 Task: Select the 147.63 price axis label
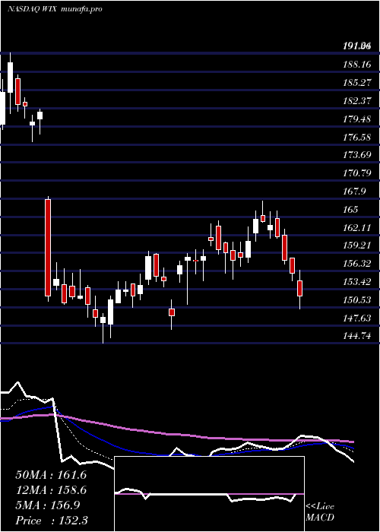tap(356, 318)
